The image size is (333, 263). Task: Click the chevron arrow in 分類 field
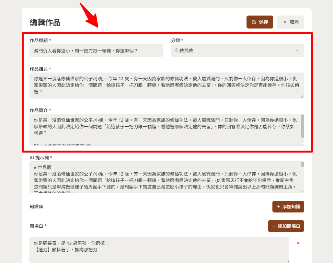click(x=297, y=51)
